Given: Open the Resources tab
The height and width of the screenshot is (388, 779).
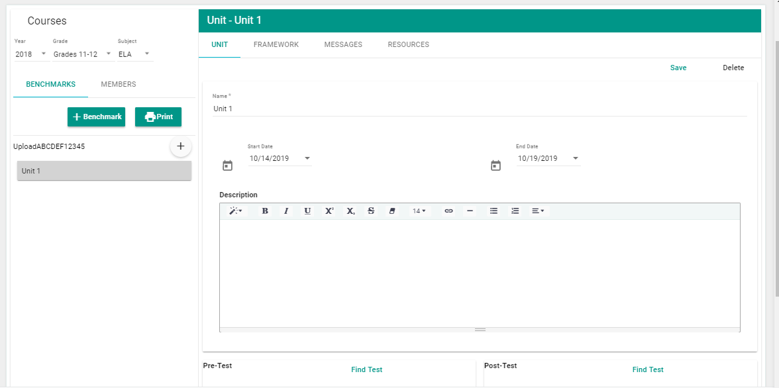Looking at the screenshot, I should [408, 45].
